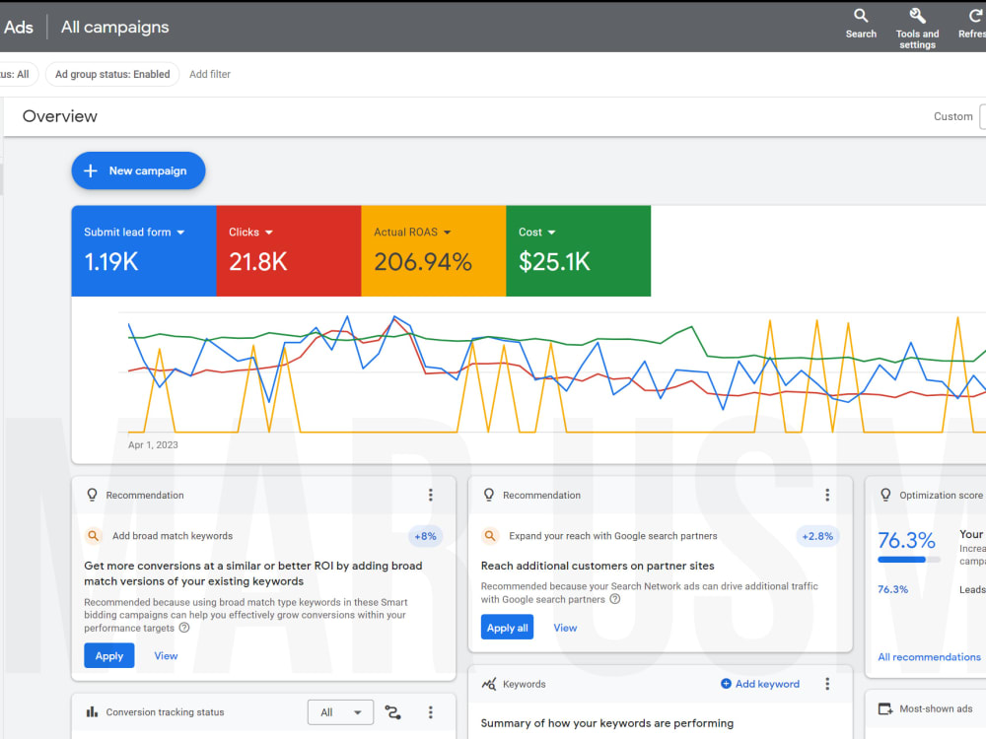Click the optimization score progress bar
The height and width of the screenshot is (739, 986).
tap(909, 560)
